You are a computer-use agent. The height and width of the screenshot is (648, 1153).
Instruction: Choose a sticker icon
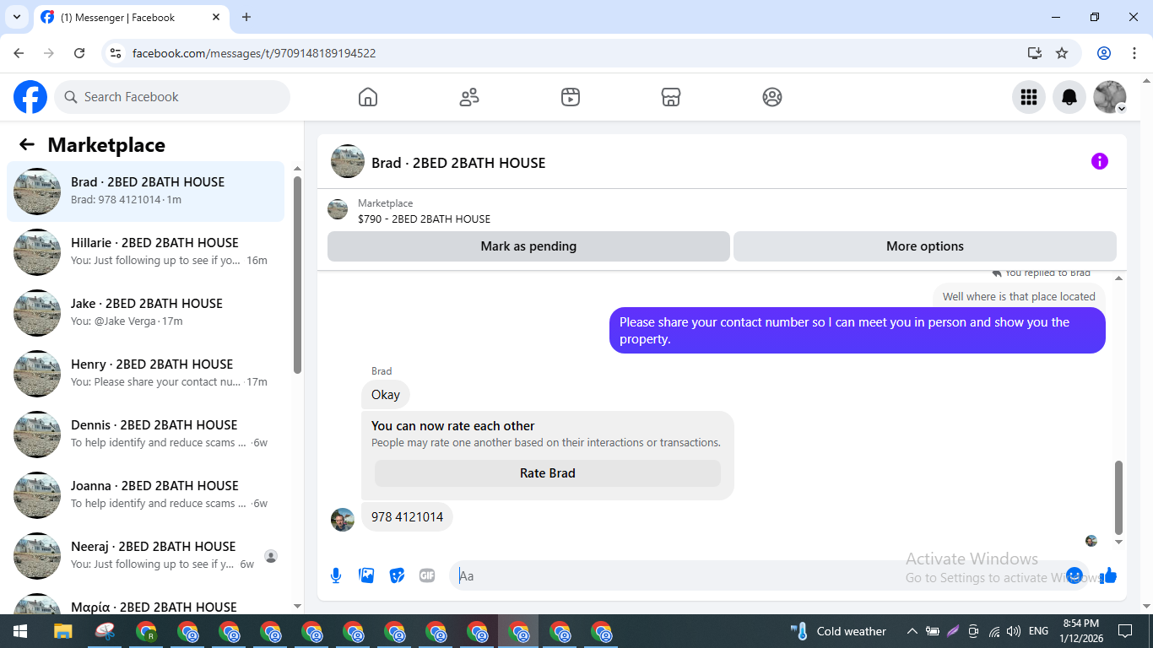click(397, 575)
